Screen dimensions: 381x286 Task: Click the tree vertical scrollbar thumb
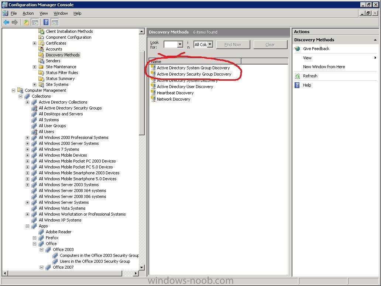tap(142, 93)
